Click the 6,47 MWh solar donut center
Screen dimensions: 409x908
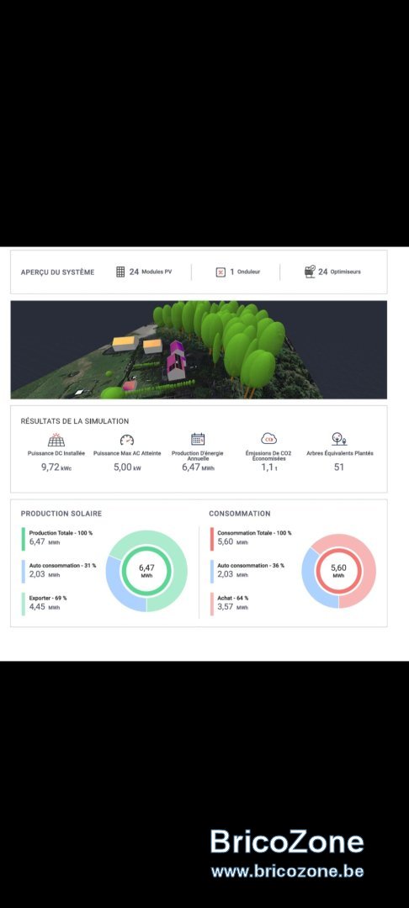pyautogui.click(x=146, y=571)
